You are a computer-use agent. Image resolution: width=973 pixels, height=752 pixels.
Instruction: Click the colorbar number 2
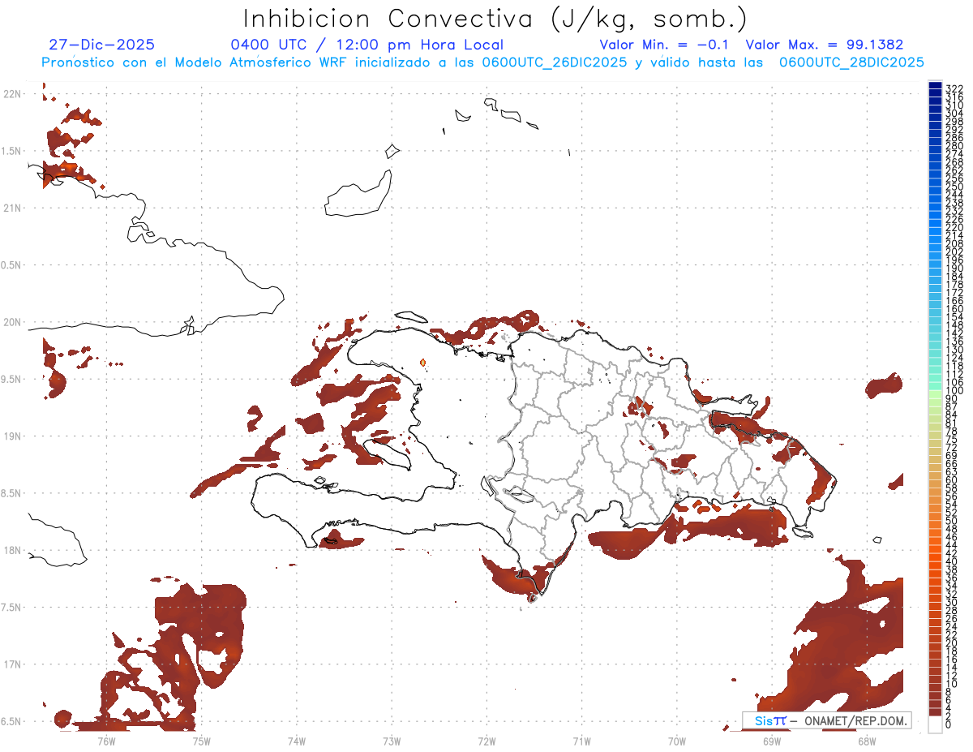coord(949,716)
